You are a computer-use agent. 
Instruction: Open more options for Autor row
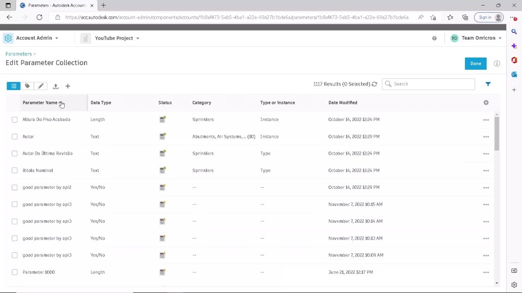coord(486,137)
